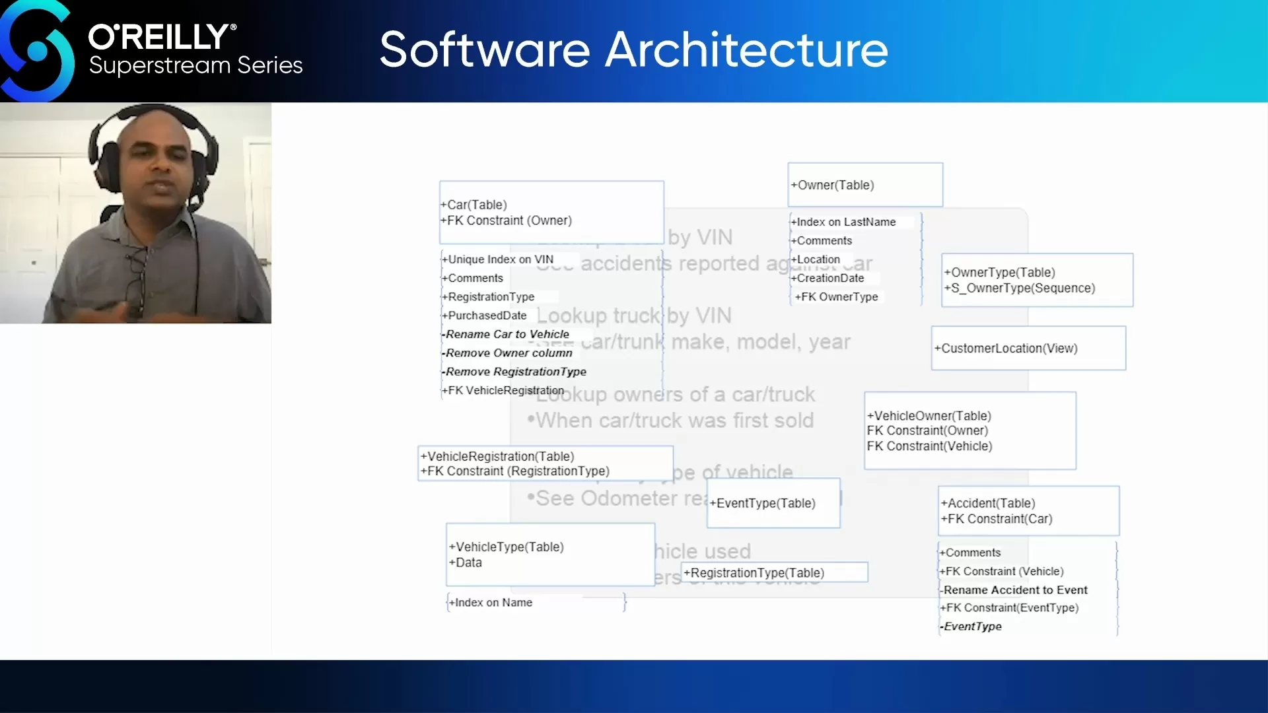The height and width of the screenshot is (713, 1268).
Task: Click the O'Reilly spiral logo icon
Action: 36,51
